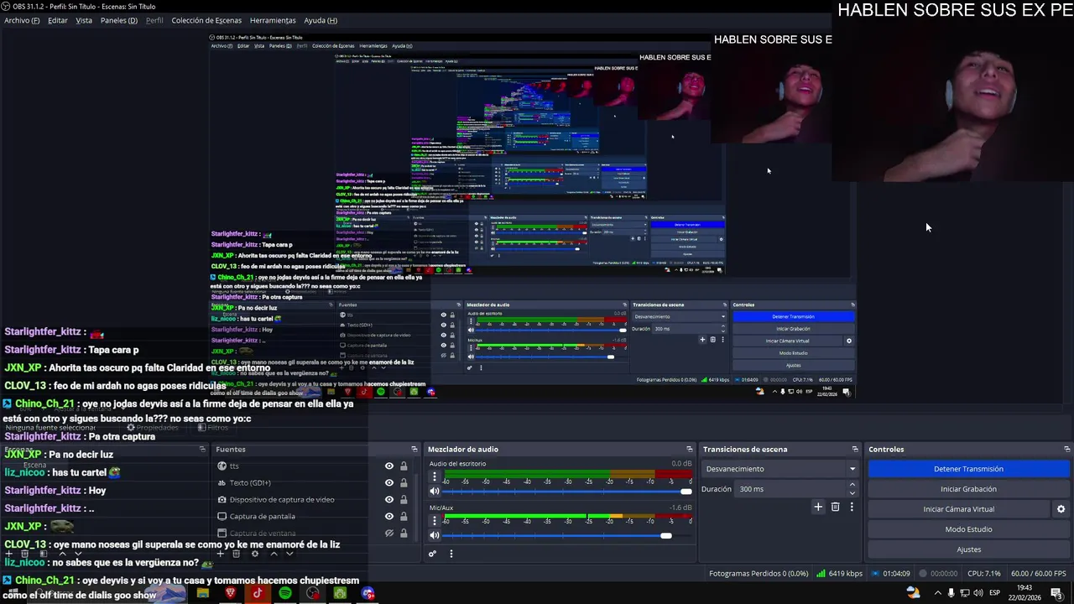Viewport: 1074px width, 604px height.
Task: Open Audio del escritorio three-dot options
Action: click(435, 476)
